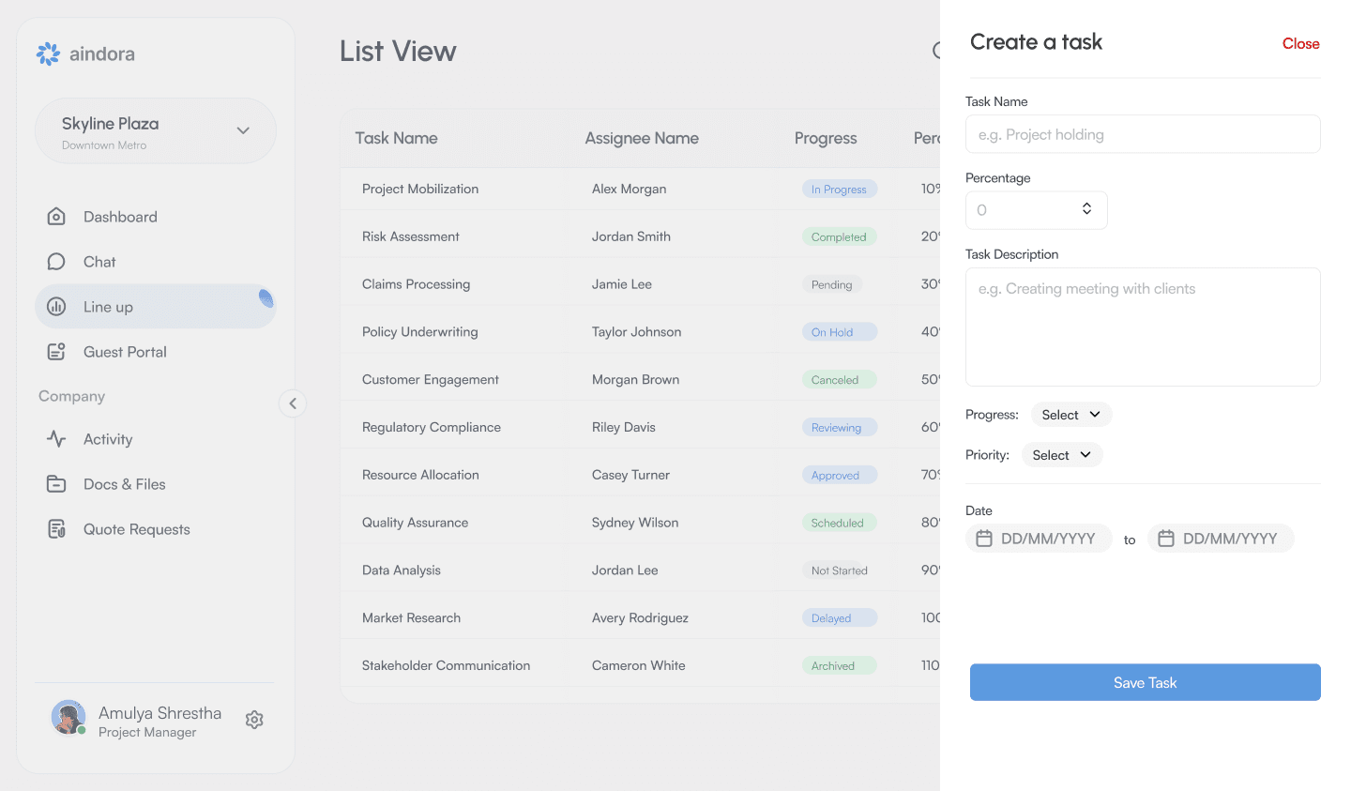Click assignee Avery Rodriguez
The height and width of the screenshot is (791, 1351).
[x=640, y=618]
